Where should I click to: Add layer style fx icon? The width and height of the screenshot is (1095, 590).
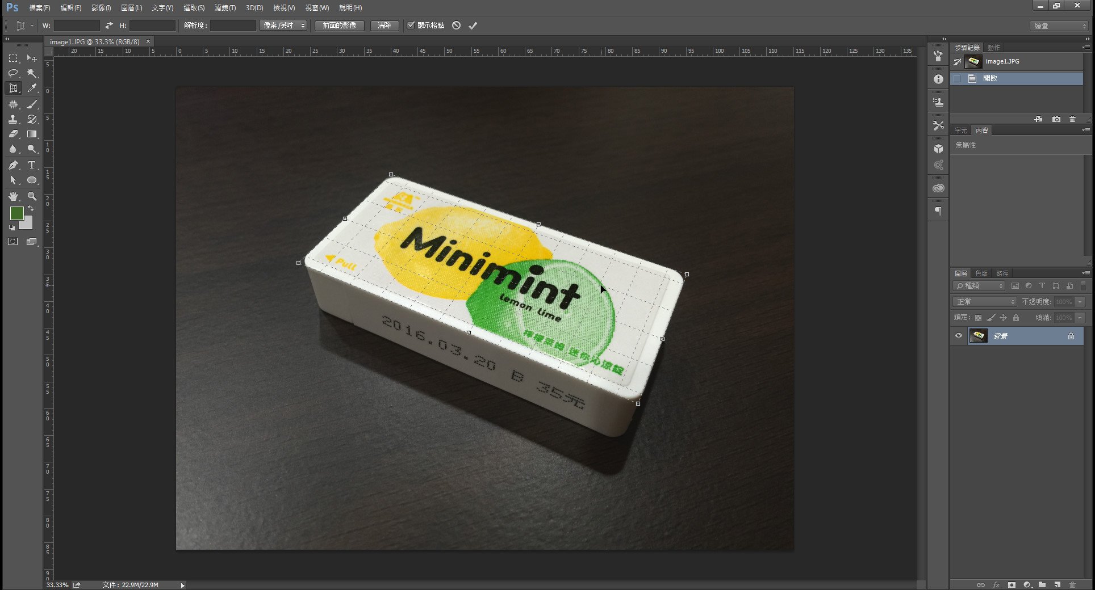pos(996,585)
